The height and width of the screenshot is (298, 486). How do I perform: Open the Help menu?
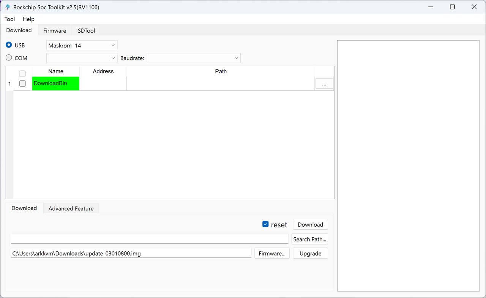[28, 19]
